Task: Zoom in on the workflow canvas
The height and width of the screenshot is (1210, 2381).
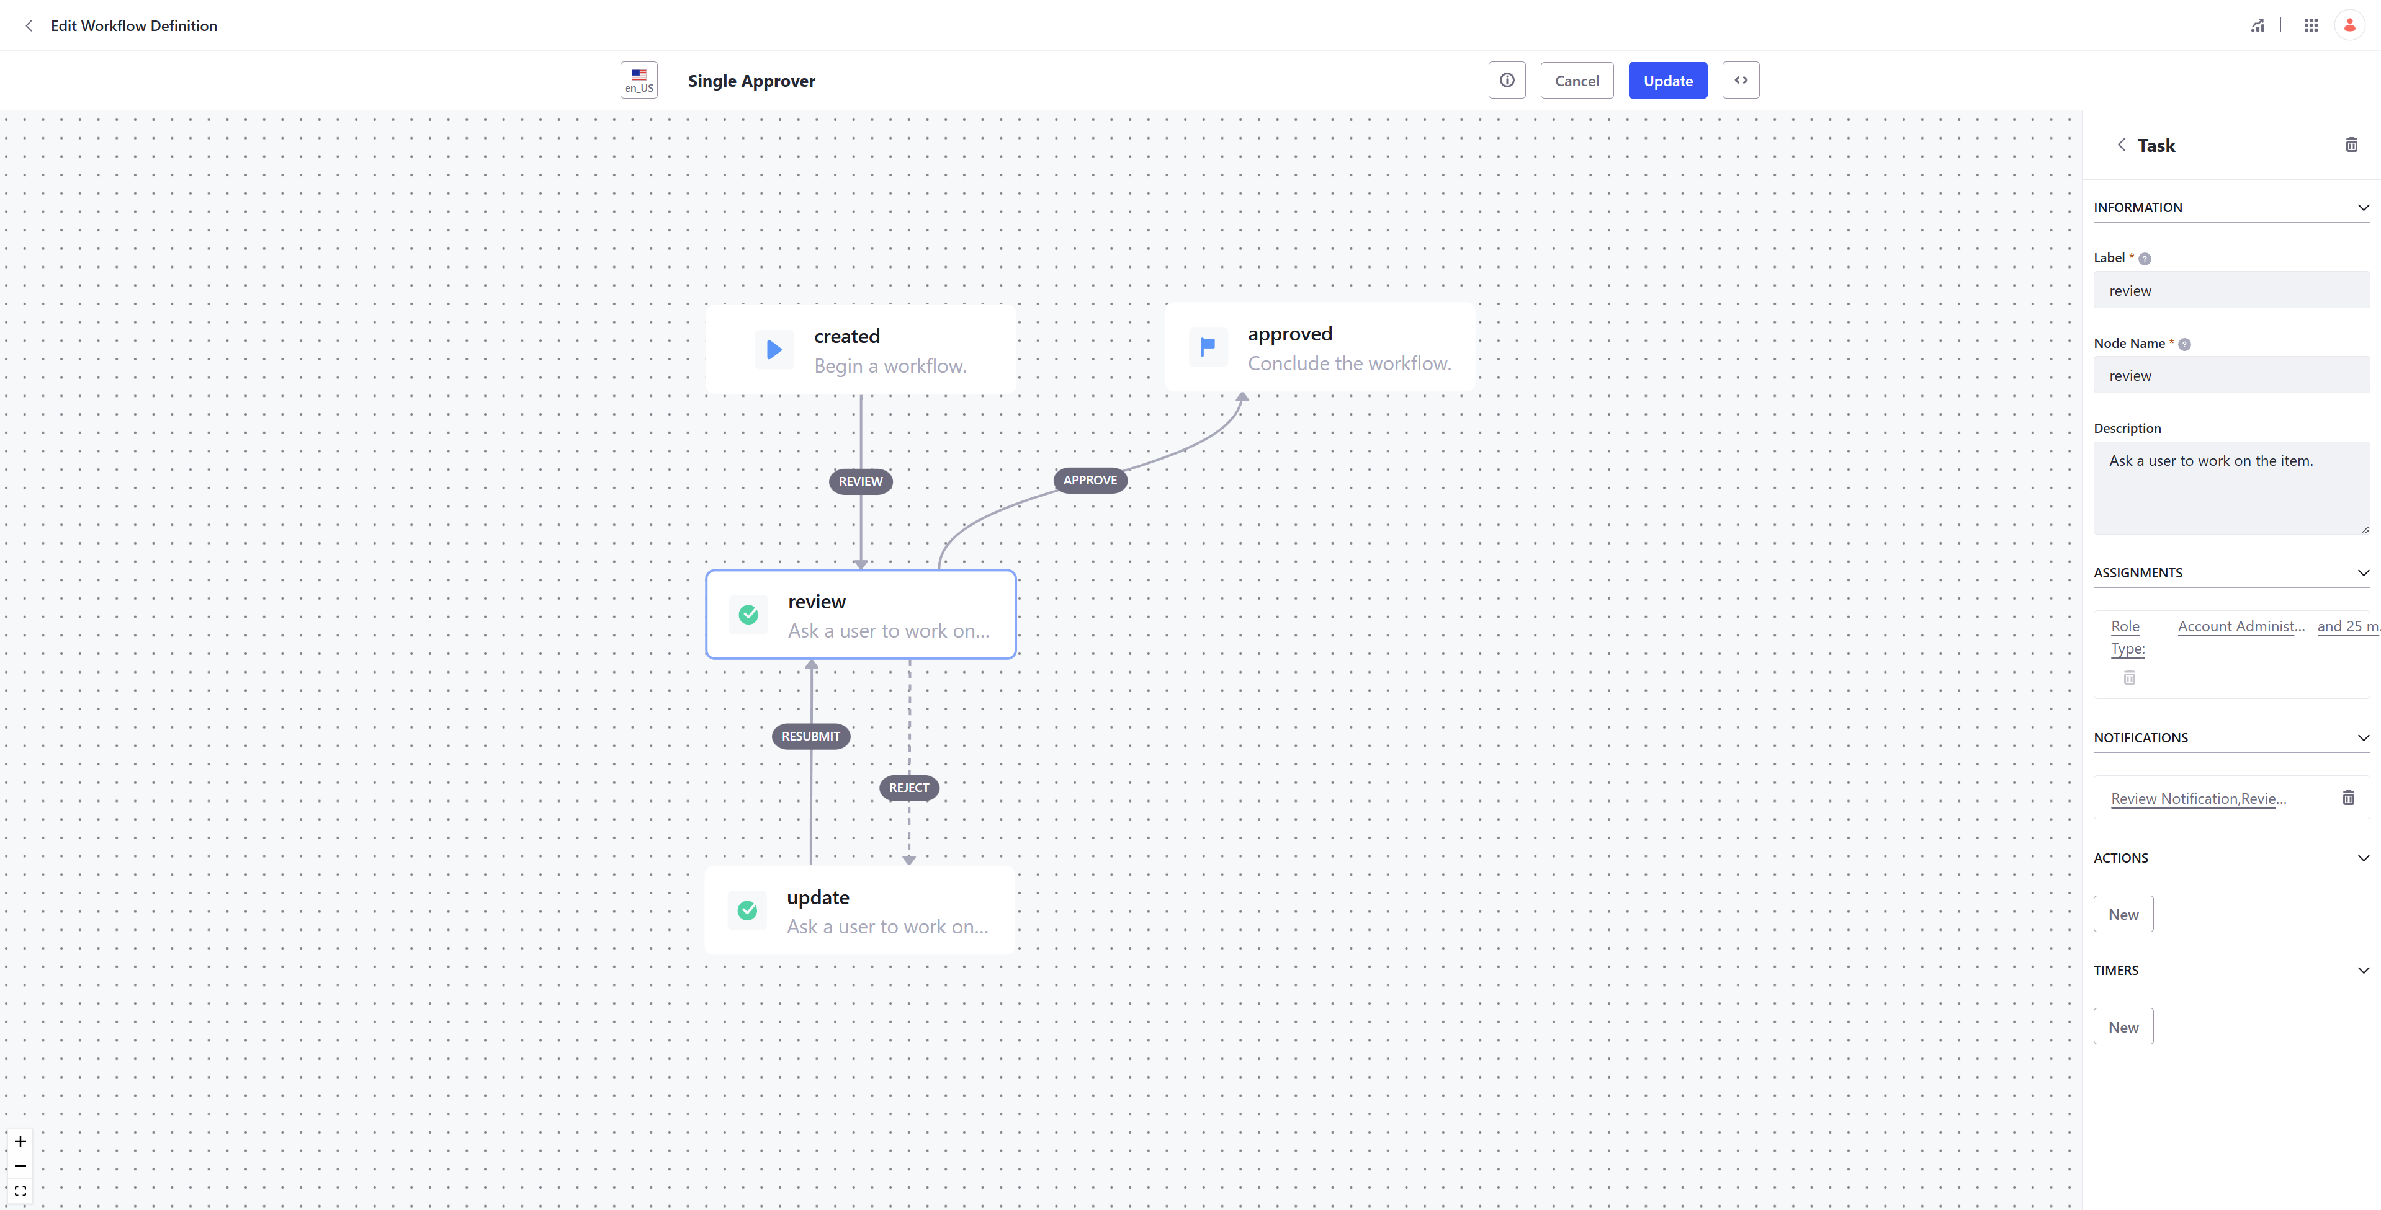Action: click(x=20, y=1142)
